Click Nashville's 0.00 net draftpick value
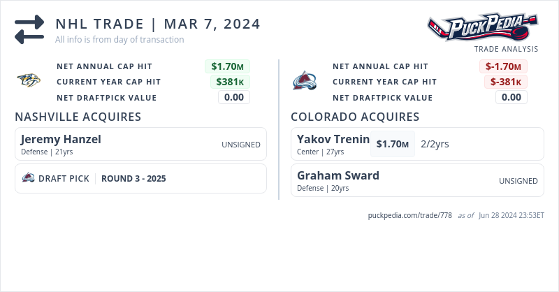 233,97
